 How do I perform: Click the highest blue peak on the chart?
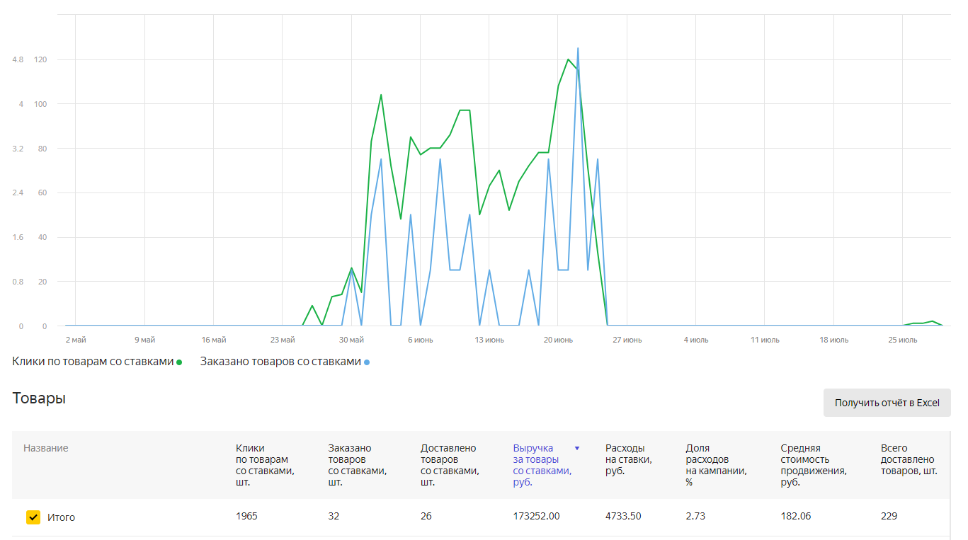click(x=578, y=48)
